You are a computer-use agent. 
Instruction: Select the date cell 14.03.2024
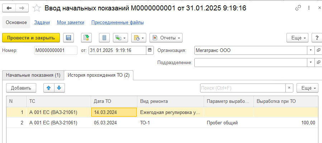(x=114, y=112)
